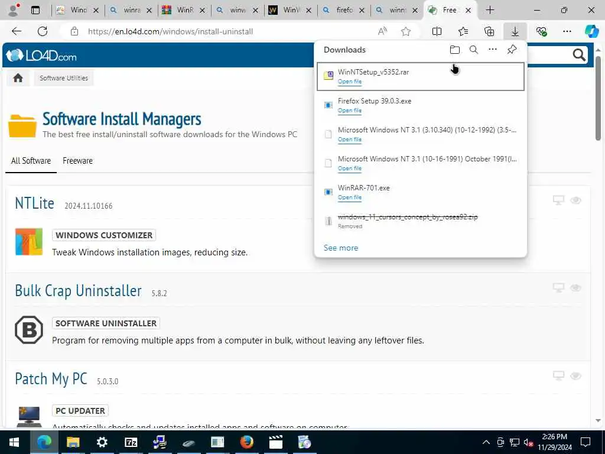Open file for Windows NT 3.1 (3.10.340)

pos(350,140)
